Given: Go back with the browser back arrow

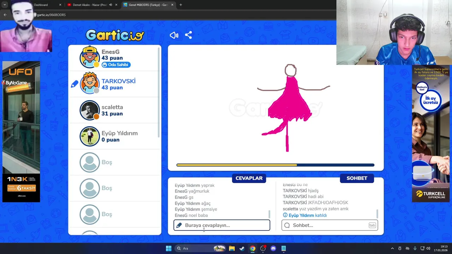Looking at the screenshot, I should click(x=5, y=15).
